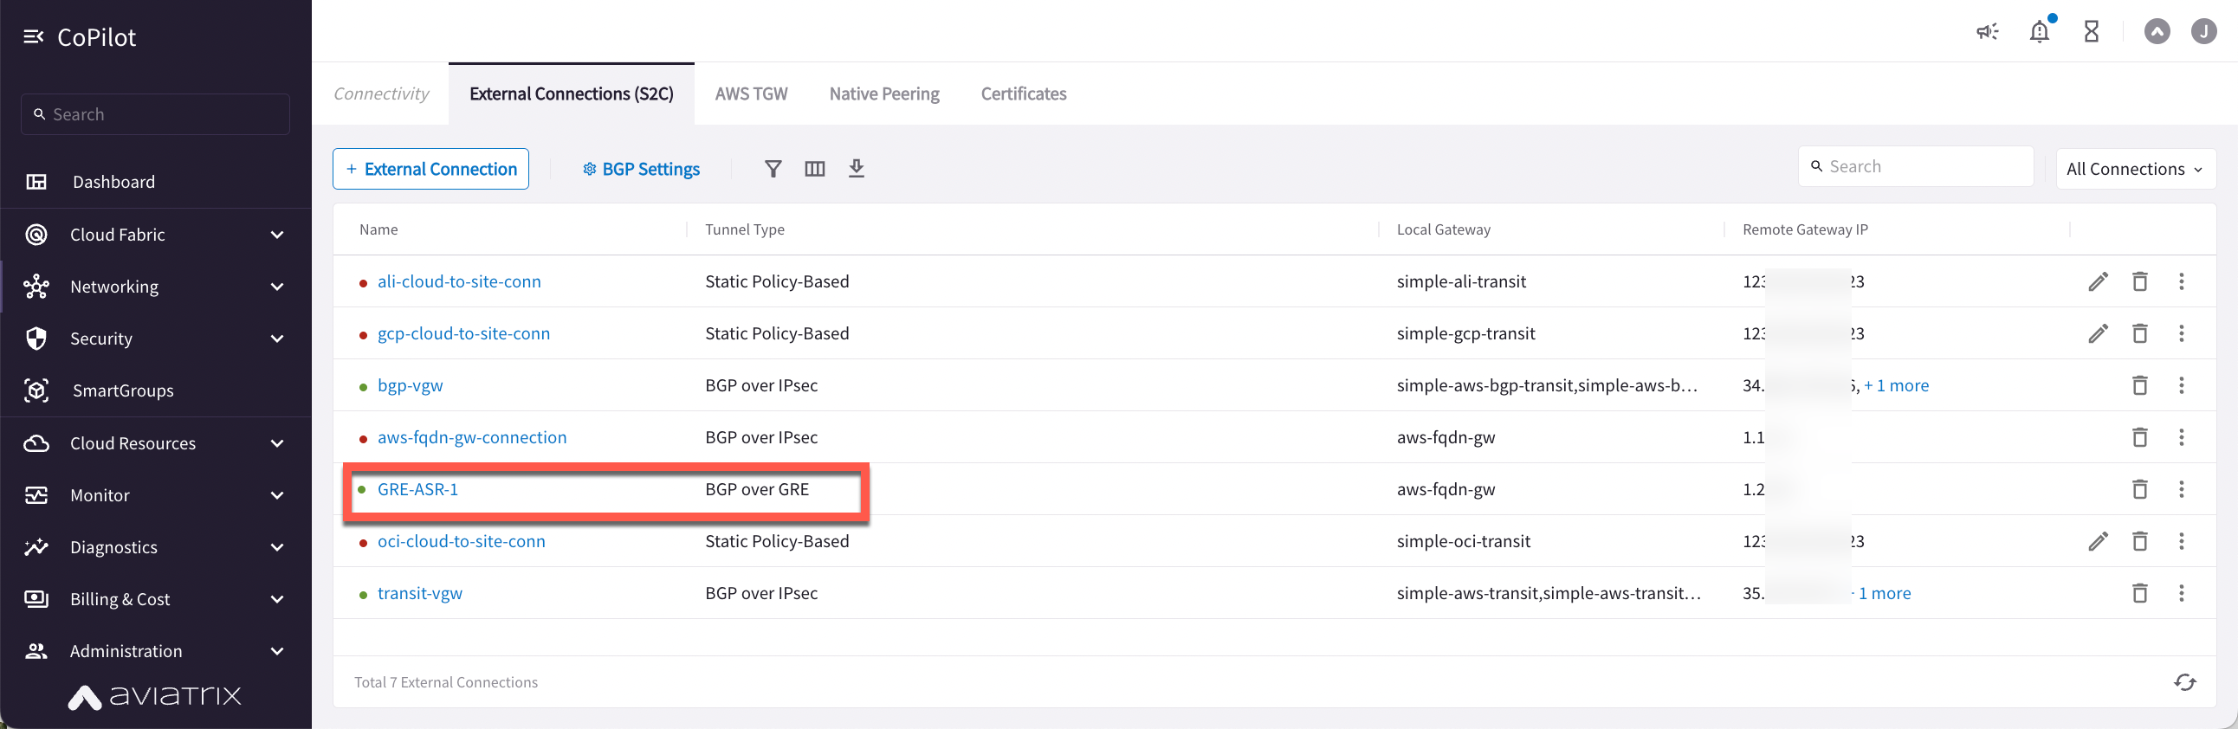Viewport: 2238px width, 729px height.
Task: Click the add External Connection button
Action: click(431, 169)
